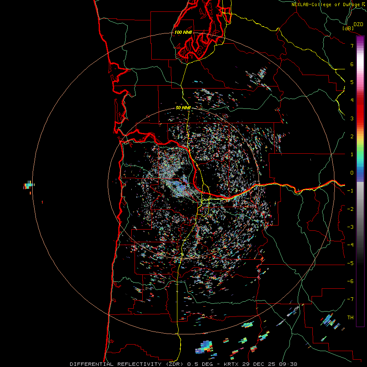Click the 29 DEC 25 09:30 timestamp
This screenshot has height=367, width=367.
pyautogui.click(x=270, y=364)
